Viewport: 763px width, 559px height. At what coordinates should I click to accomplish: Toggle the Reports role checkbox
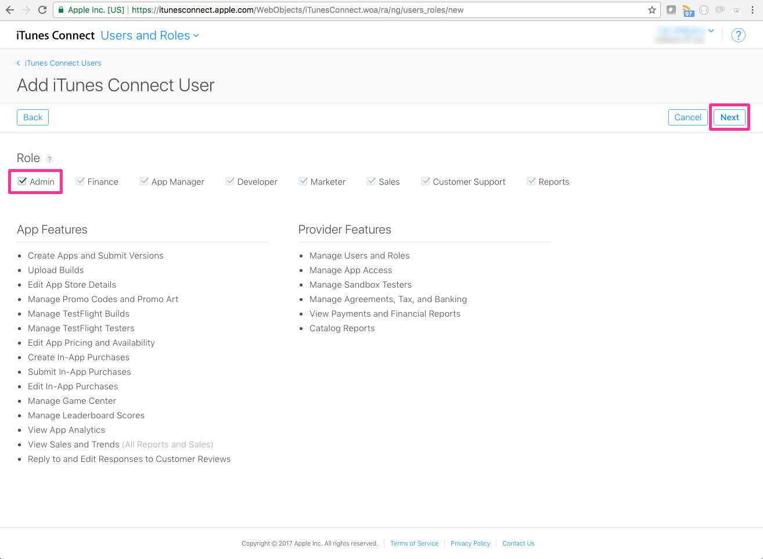click(531, 181)
